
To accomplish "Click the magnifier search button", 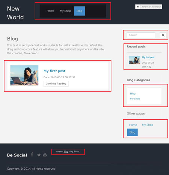I will coord(163,35).
